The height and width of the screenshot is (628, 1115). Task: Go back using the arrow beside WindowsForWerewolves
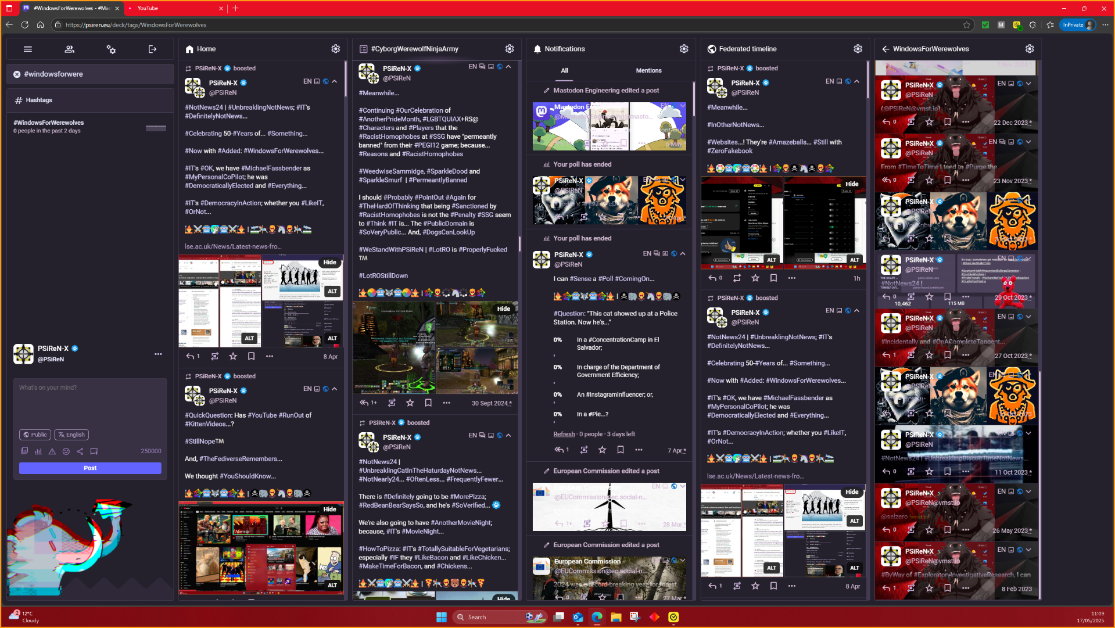pyautogui.click(x=885, y=49)
